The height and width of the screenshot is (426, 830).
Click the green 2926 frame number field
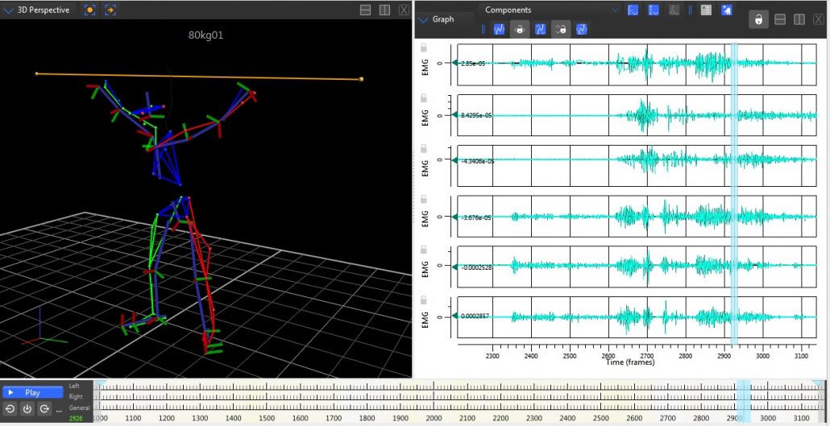77,419
